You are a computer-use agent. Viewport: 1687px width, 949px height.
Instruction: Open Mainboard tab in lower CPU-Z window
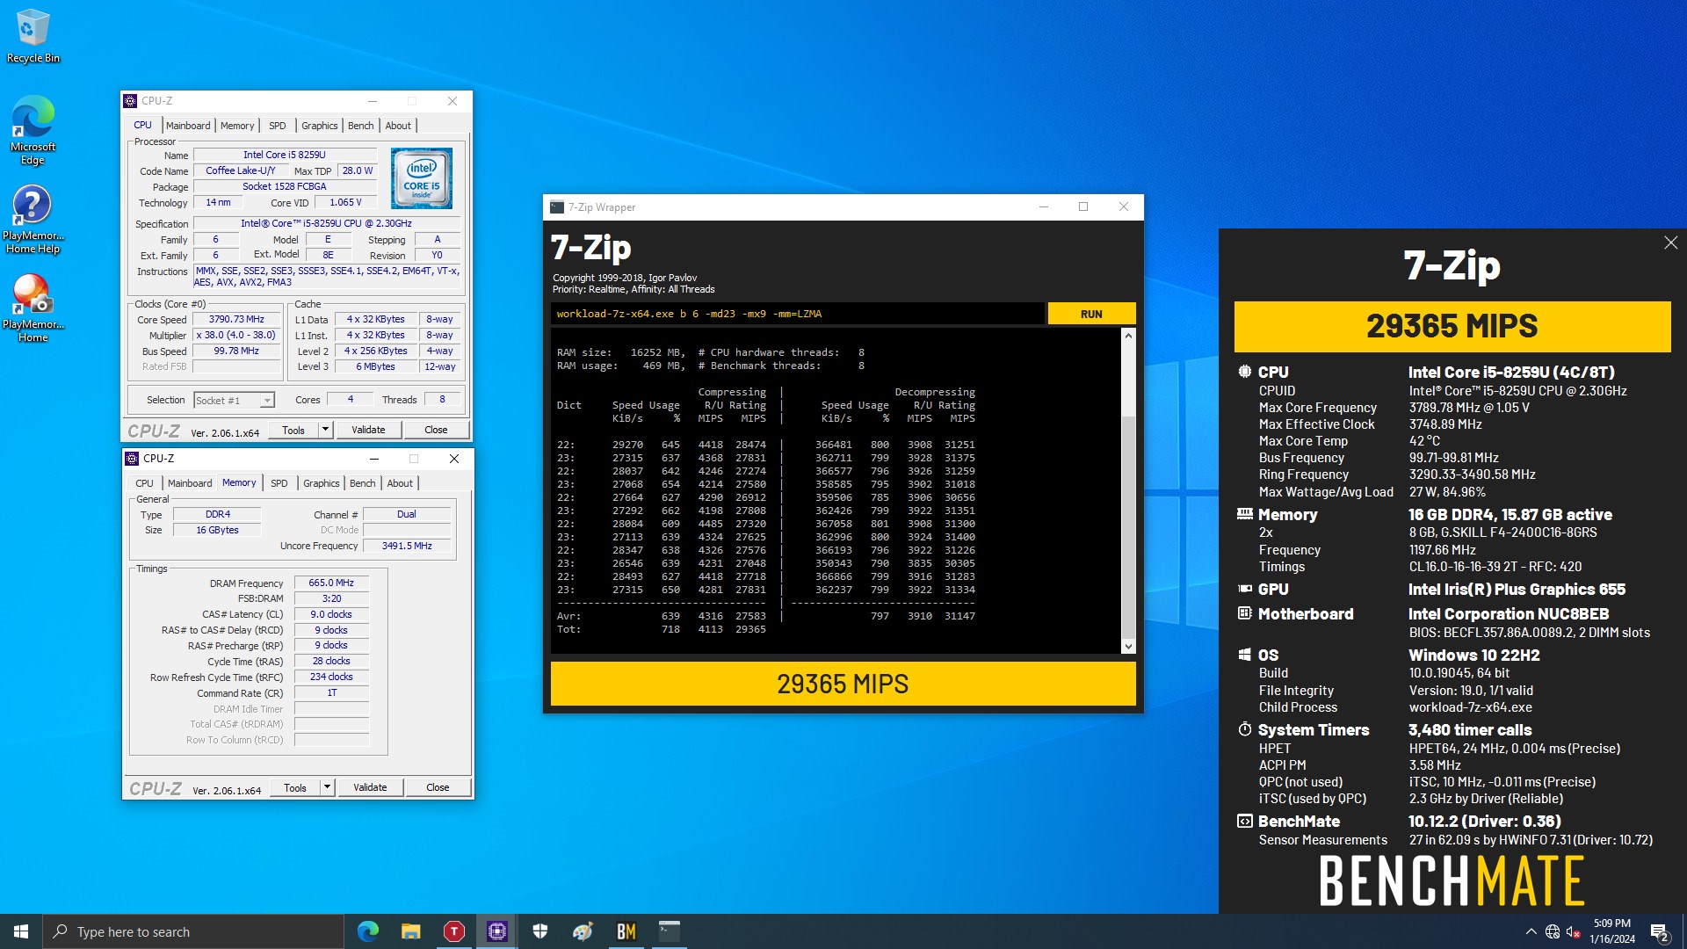(x=190, y=483)
